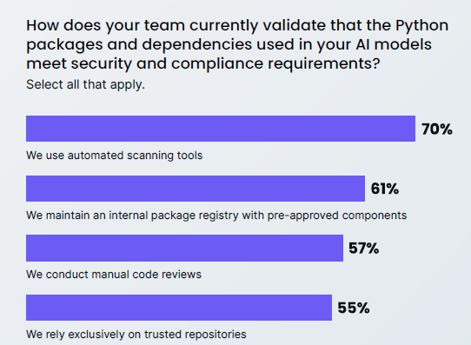Click 'compliance requirements?' in the heading
471x345 pixels.
point(275,64)
